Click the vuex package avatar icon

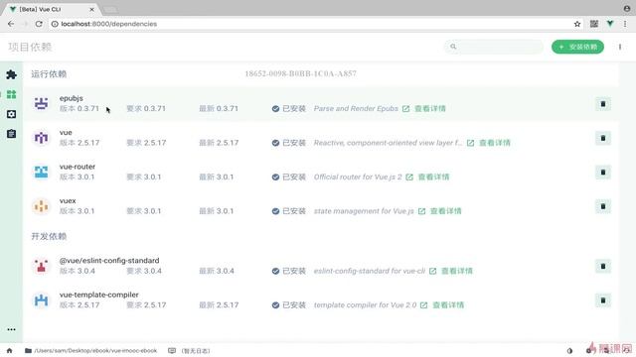click(41, 206)
